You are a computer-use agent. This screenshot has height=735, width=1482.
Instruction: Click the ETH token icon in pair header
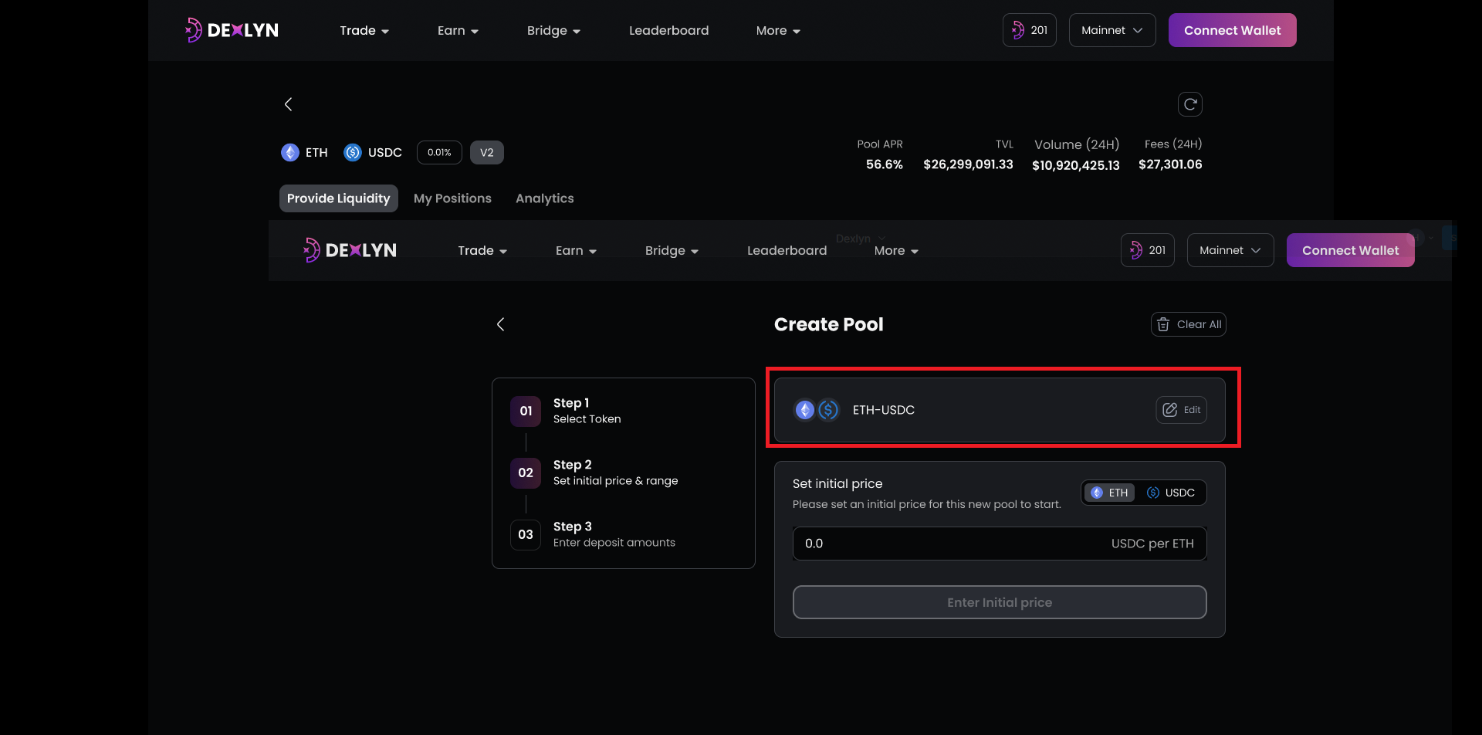(289, 152)
